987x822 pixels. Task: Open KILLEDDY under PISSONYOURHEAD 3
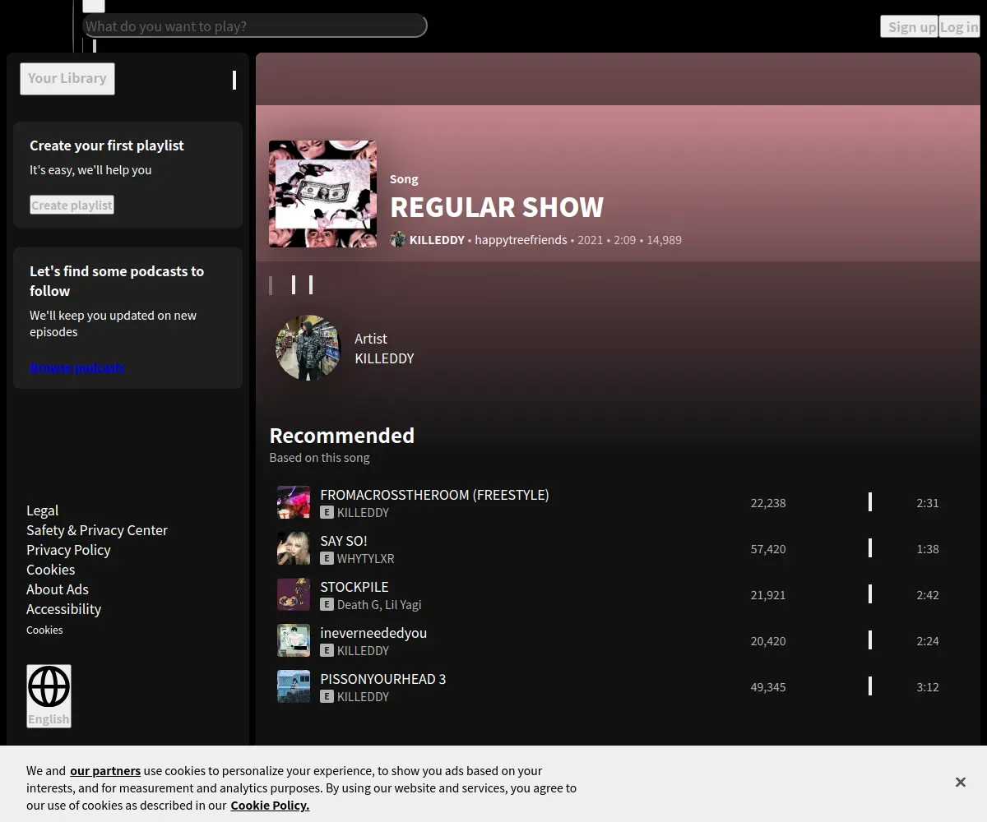[363, 697]
